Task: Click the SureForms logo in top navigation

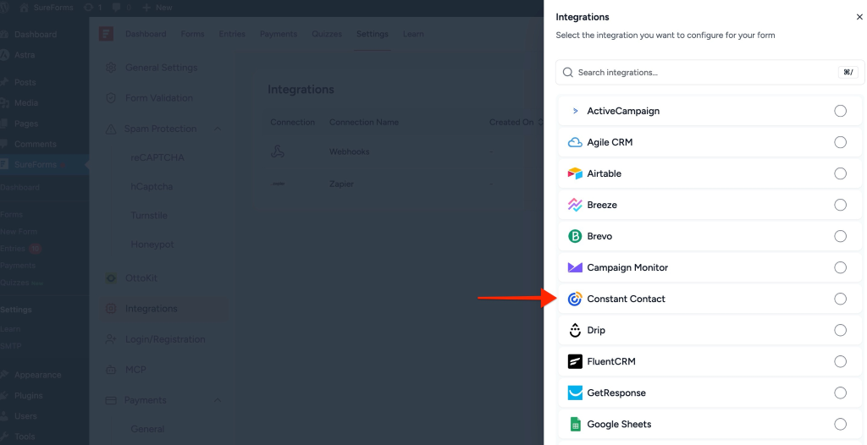Action: pyautogui.click(x=106, y=34)
